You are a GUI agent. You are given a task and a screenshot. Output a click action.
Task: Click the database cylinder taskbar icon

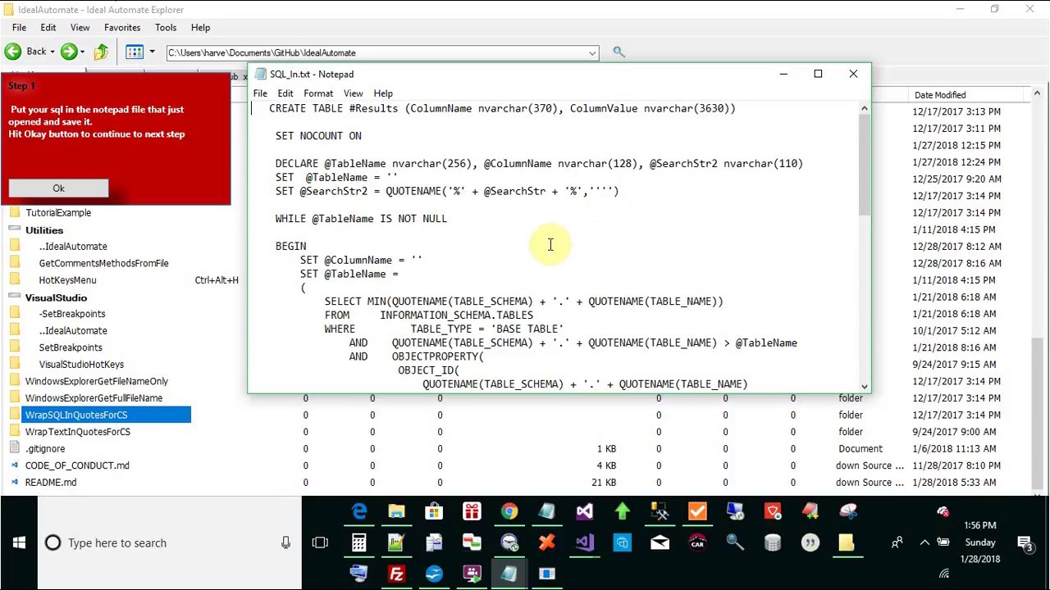pos(773,543)
